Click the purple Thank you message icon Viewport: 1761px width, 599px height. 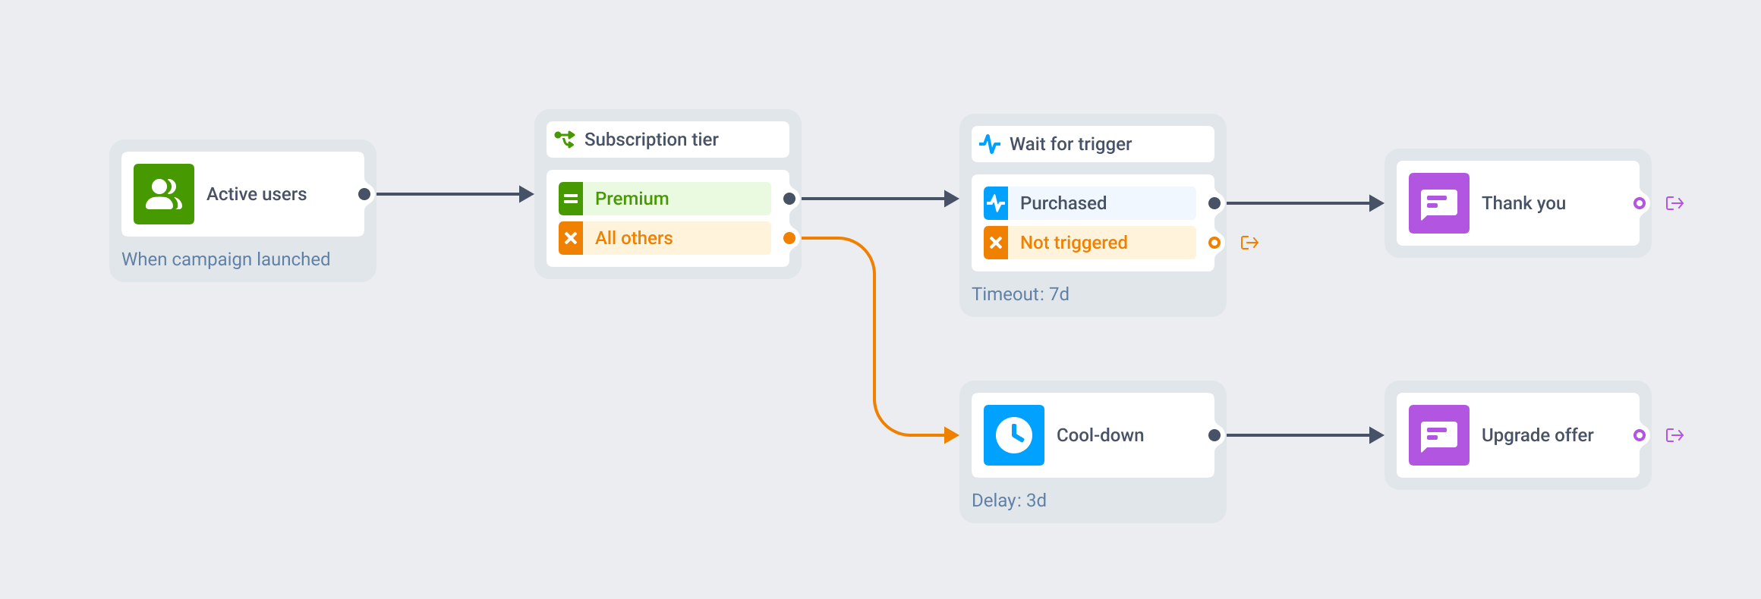click(1439, 203)
